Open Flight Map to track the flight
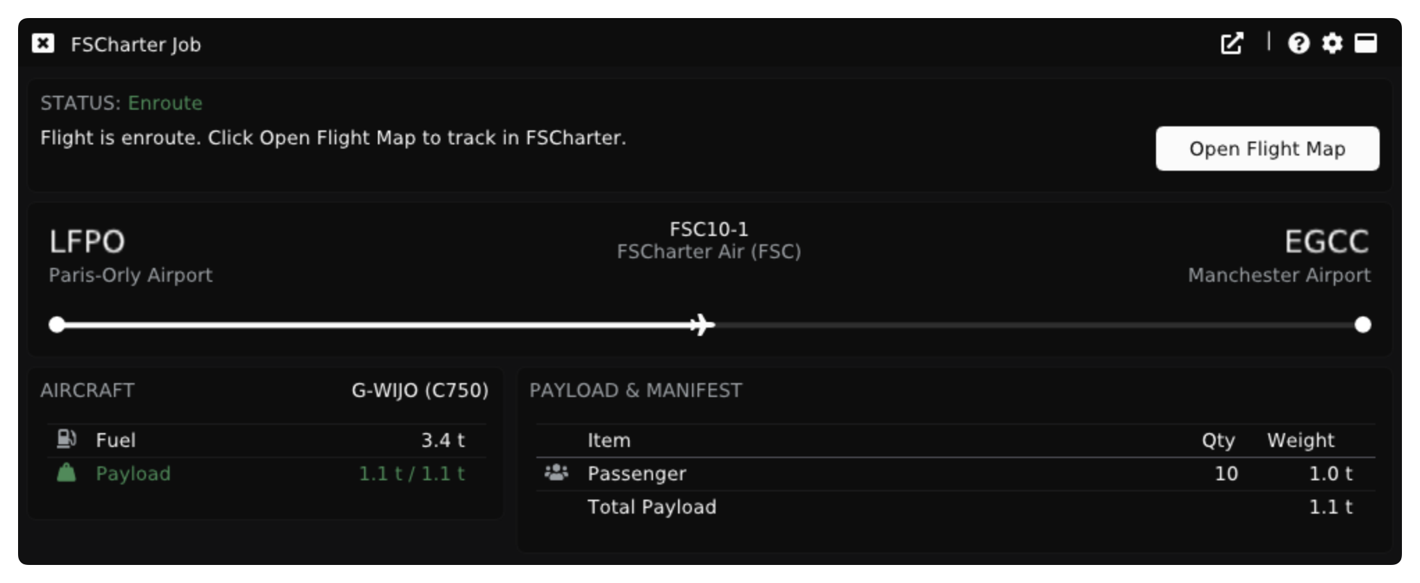Viewport: 1420px width, 583px height. 1266,148
